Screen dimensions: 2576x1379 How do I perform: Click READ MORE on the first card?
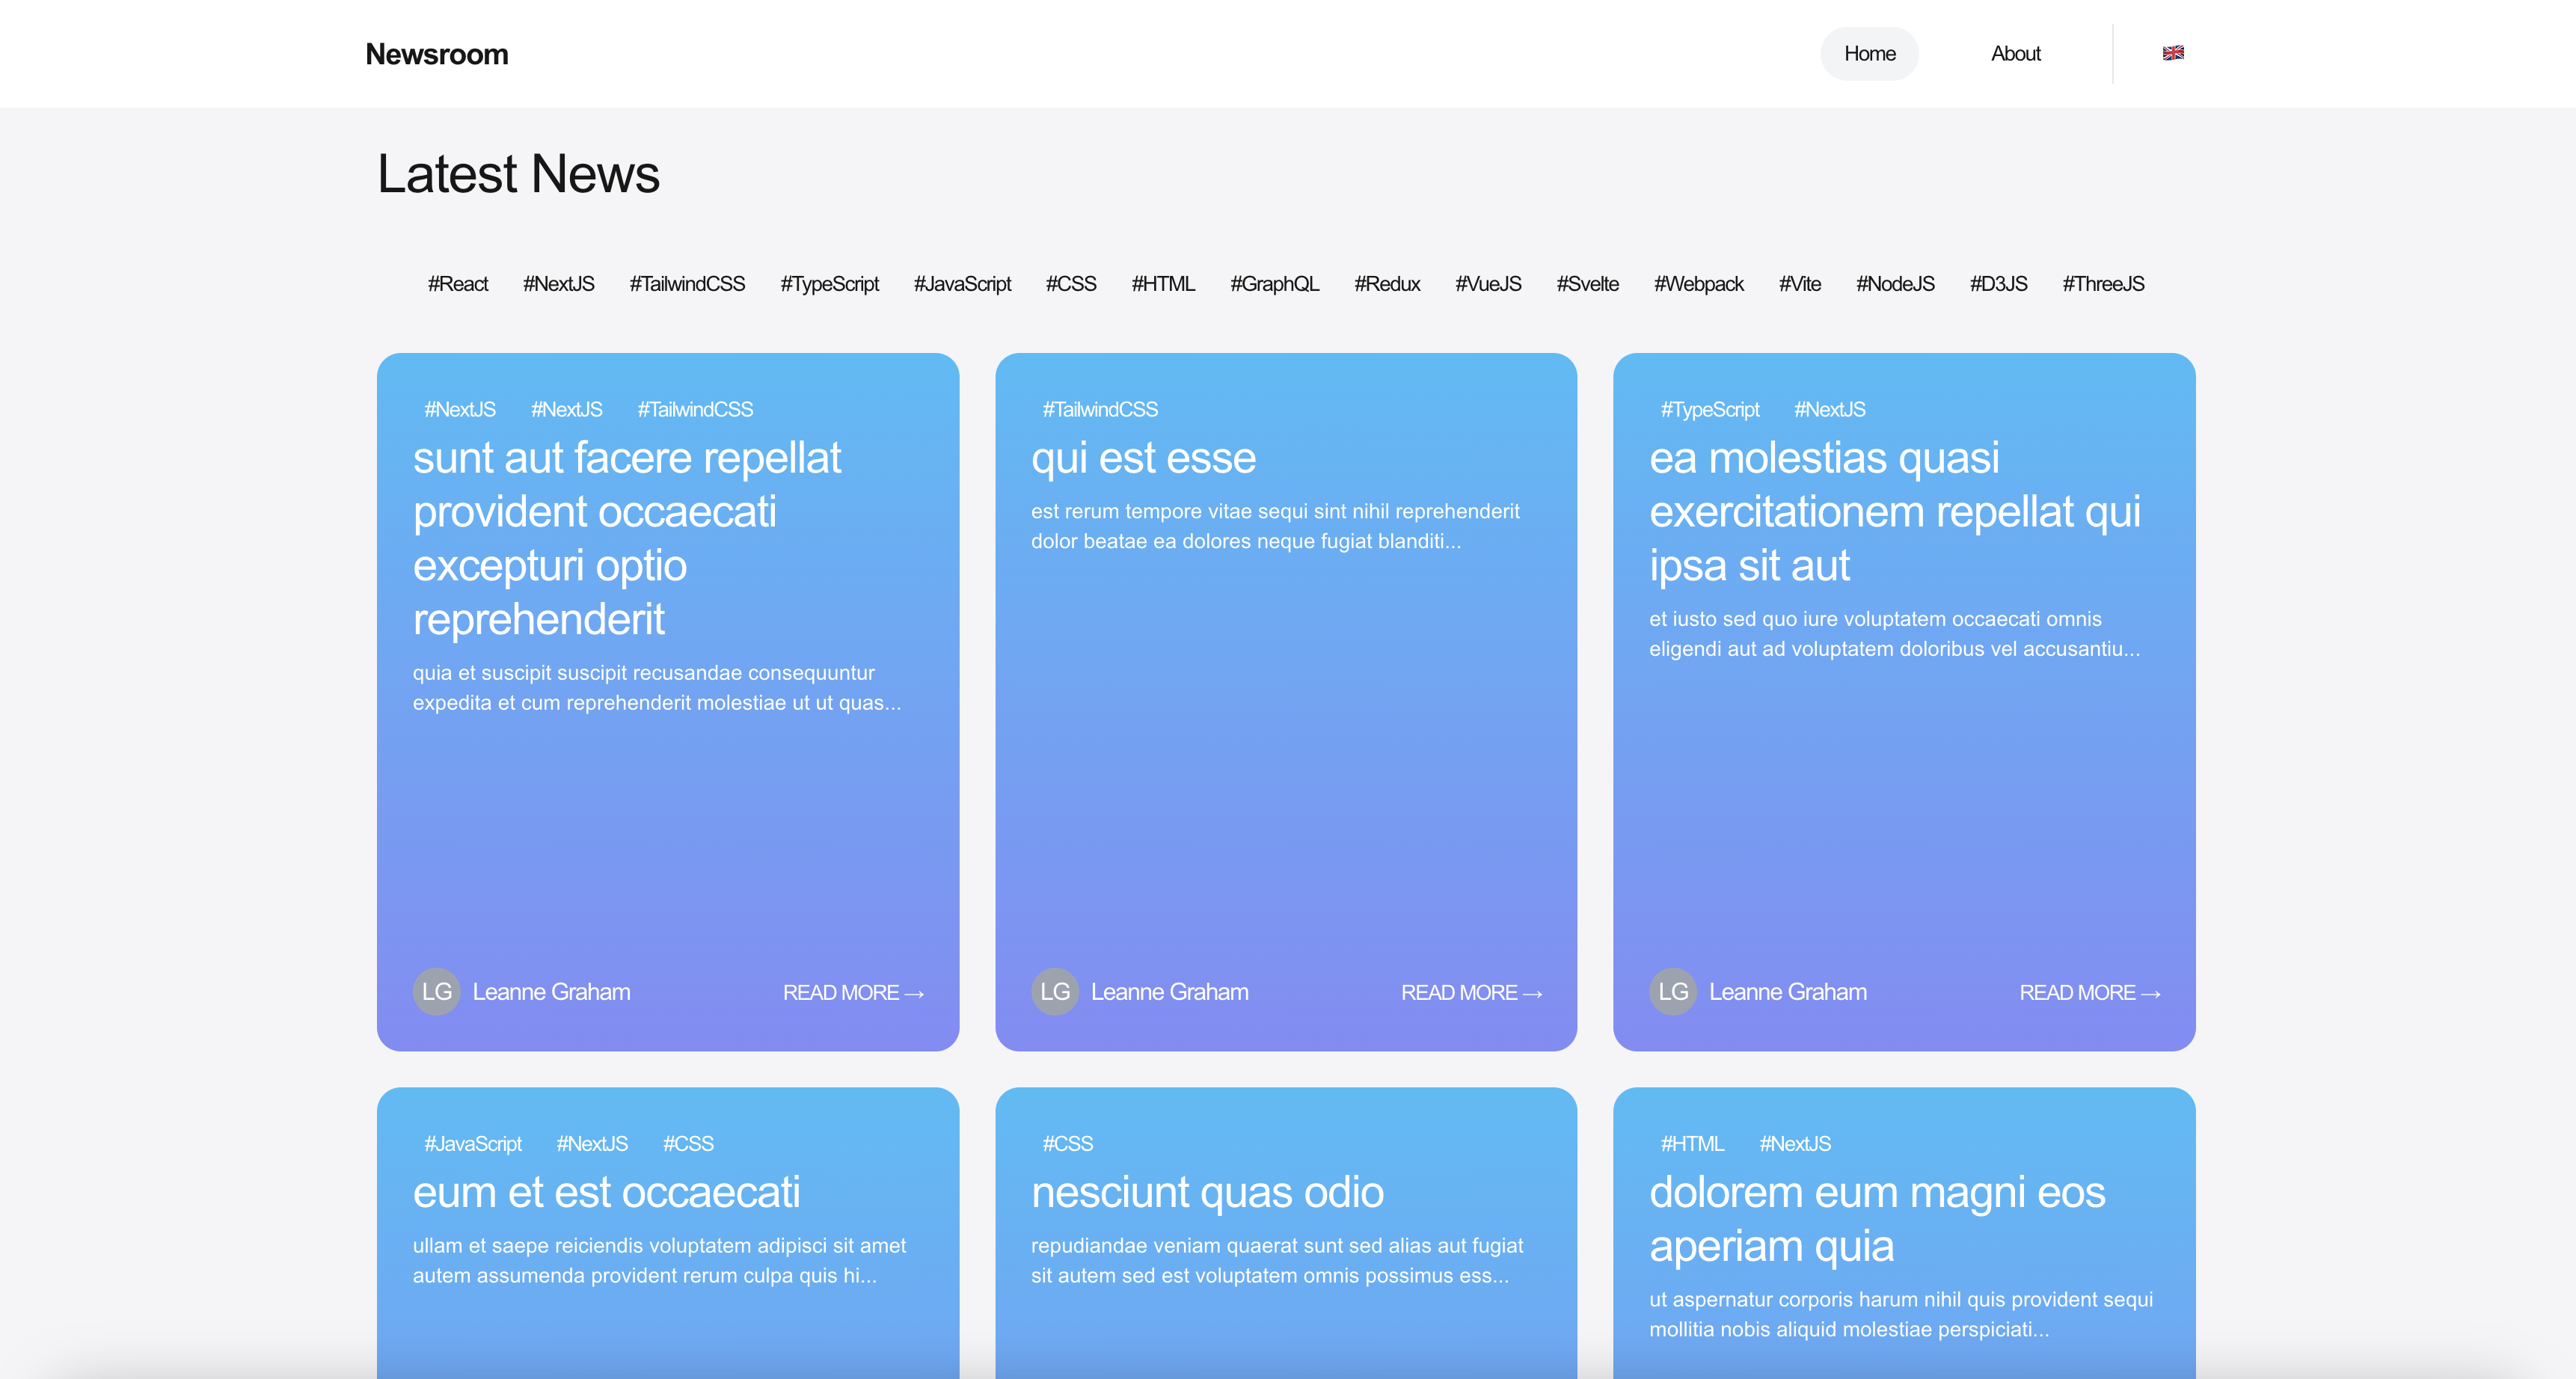click(852, 992)
